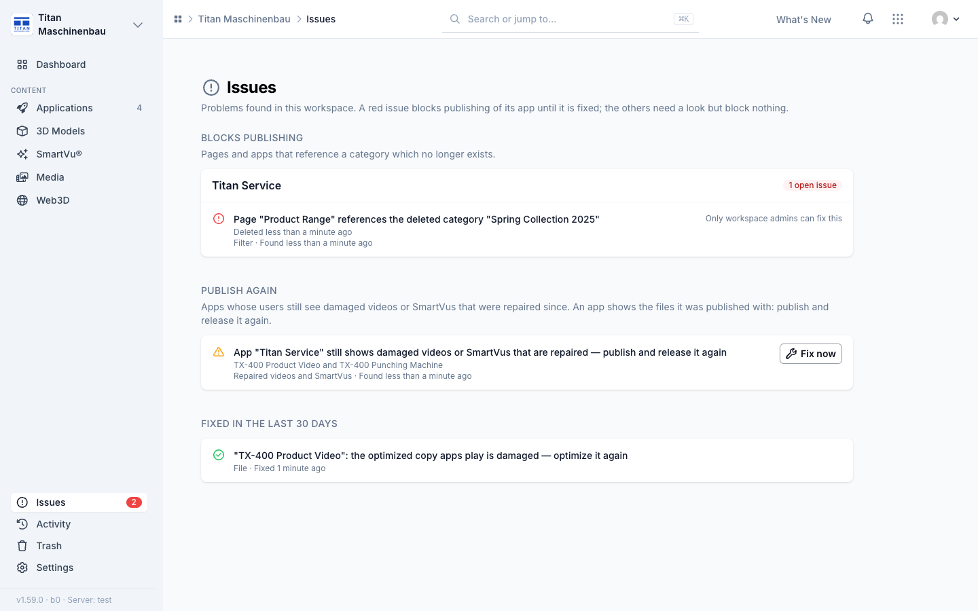Click the SmartVu sparkle icon

22,154
